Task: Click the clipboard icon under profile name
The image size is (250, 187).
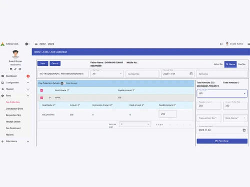Action: 20,69
